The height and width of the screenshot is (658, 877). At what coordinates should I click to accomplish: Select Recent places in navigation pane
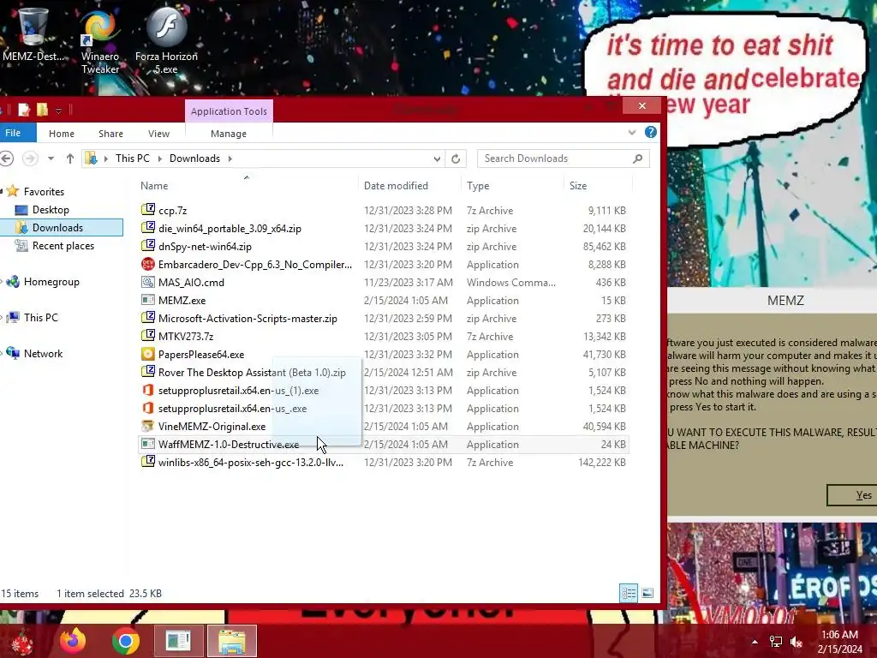63,246
